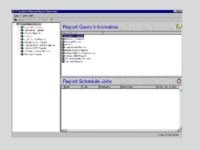
Task: Click NetWare NDS Reports icon in the tree
Action: coord(22,48)
